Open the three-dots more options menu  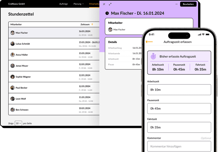coord(176,4)
